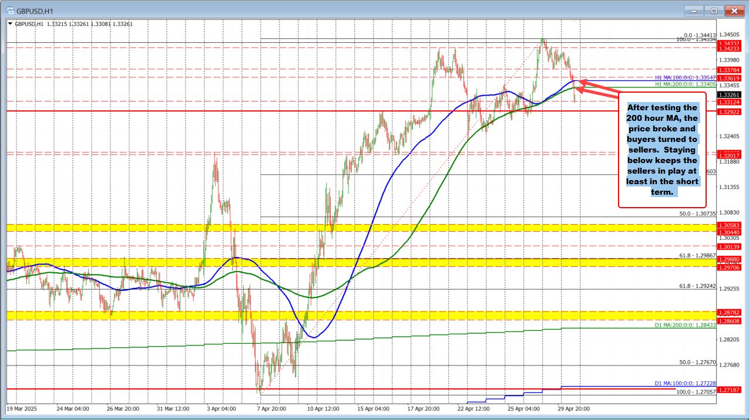Select the red horizontal line at 1.32922
749x420 pixels.
tap(294, 110)
